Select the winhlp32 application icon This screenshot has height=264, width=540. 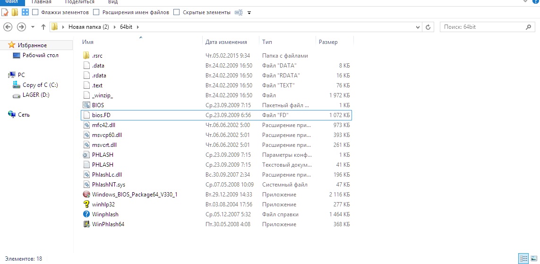[x=86, y=204]
